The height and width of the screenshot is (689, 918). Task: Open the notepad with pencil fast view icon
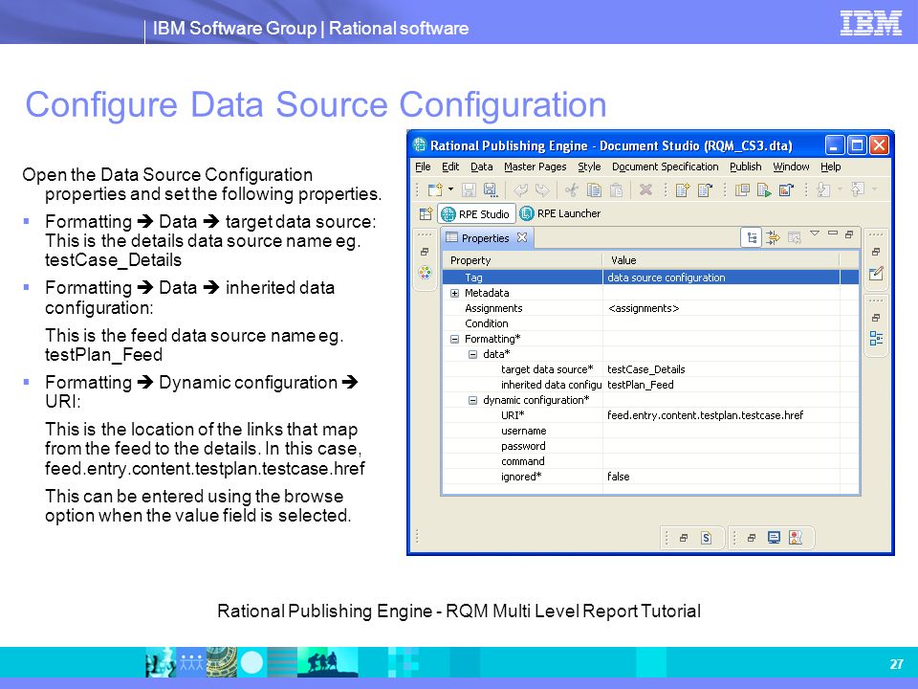coord(876,274)
